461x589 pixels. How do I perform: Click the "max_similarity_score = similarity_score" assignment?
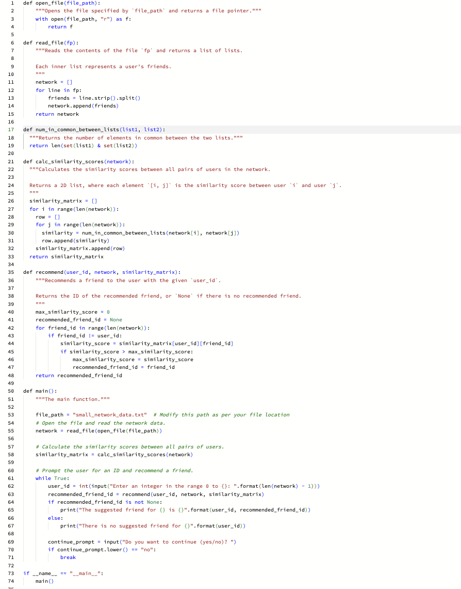133,360
